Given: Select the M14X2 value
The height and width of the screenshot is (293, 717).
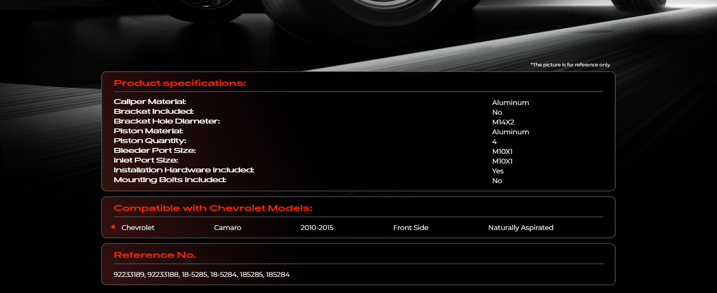Looking at the screenshot, I should click(x=503, y=122).
